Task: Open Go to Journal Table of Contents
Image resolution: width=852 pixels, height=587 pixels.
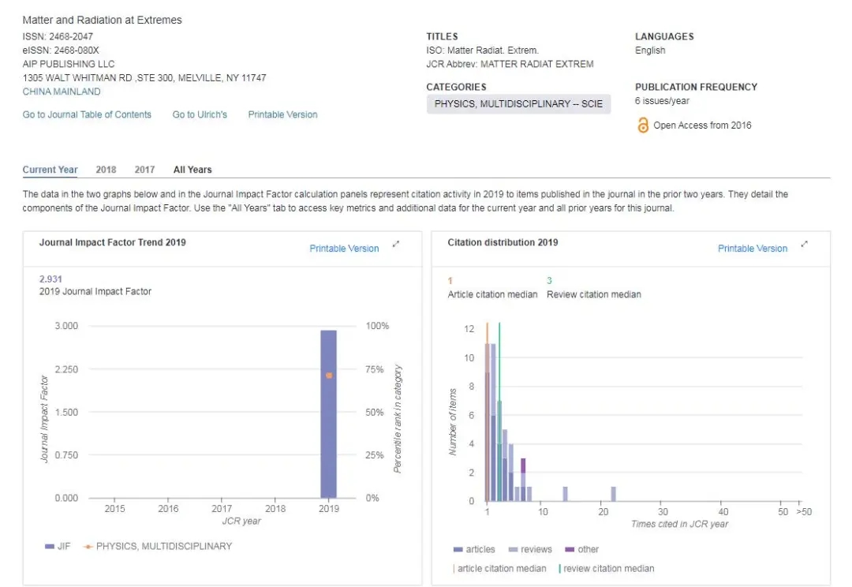Action: pyautogui.click(x=87, y=114)
